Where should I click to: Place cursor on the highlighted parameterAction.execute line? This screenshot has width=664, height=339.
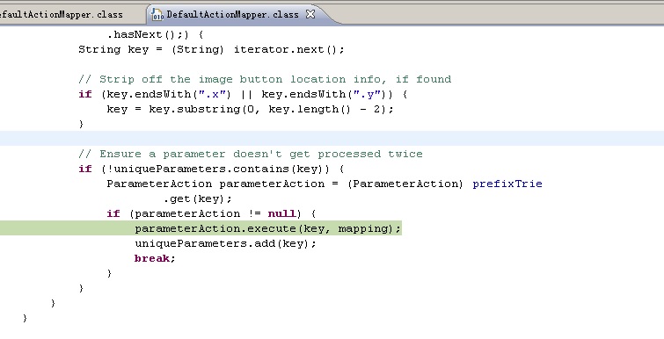click(267, 228)
